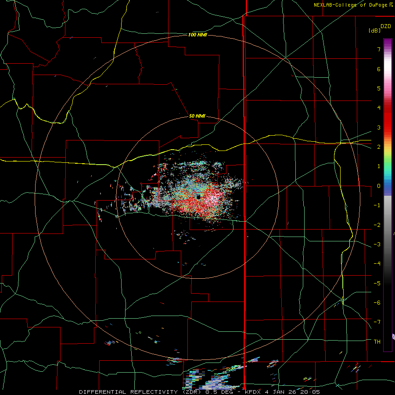Select the 3 dB mark on the scale
The image size is (395, 395).
(379, 127)
